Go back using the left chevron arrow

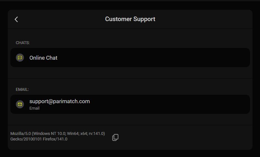click(16, 19)
